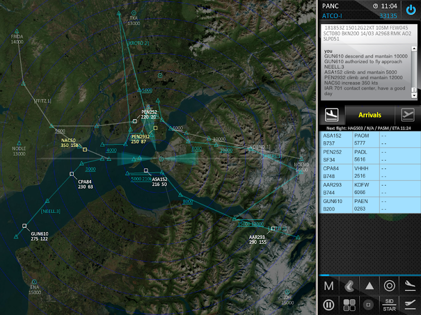Select ASA152 flight strip row
The height and width of the screenshot is (315, 421).
pyautogui.click(x=370, y=139)
